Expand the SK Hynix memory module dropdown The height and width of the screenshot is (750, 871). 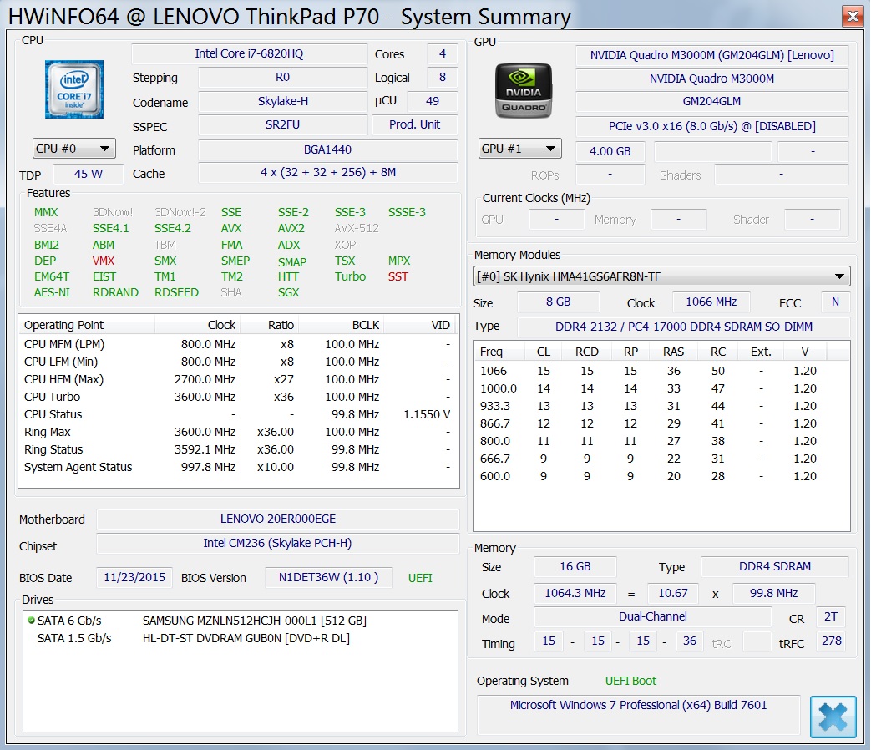[x=839, y=276]
